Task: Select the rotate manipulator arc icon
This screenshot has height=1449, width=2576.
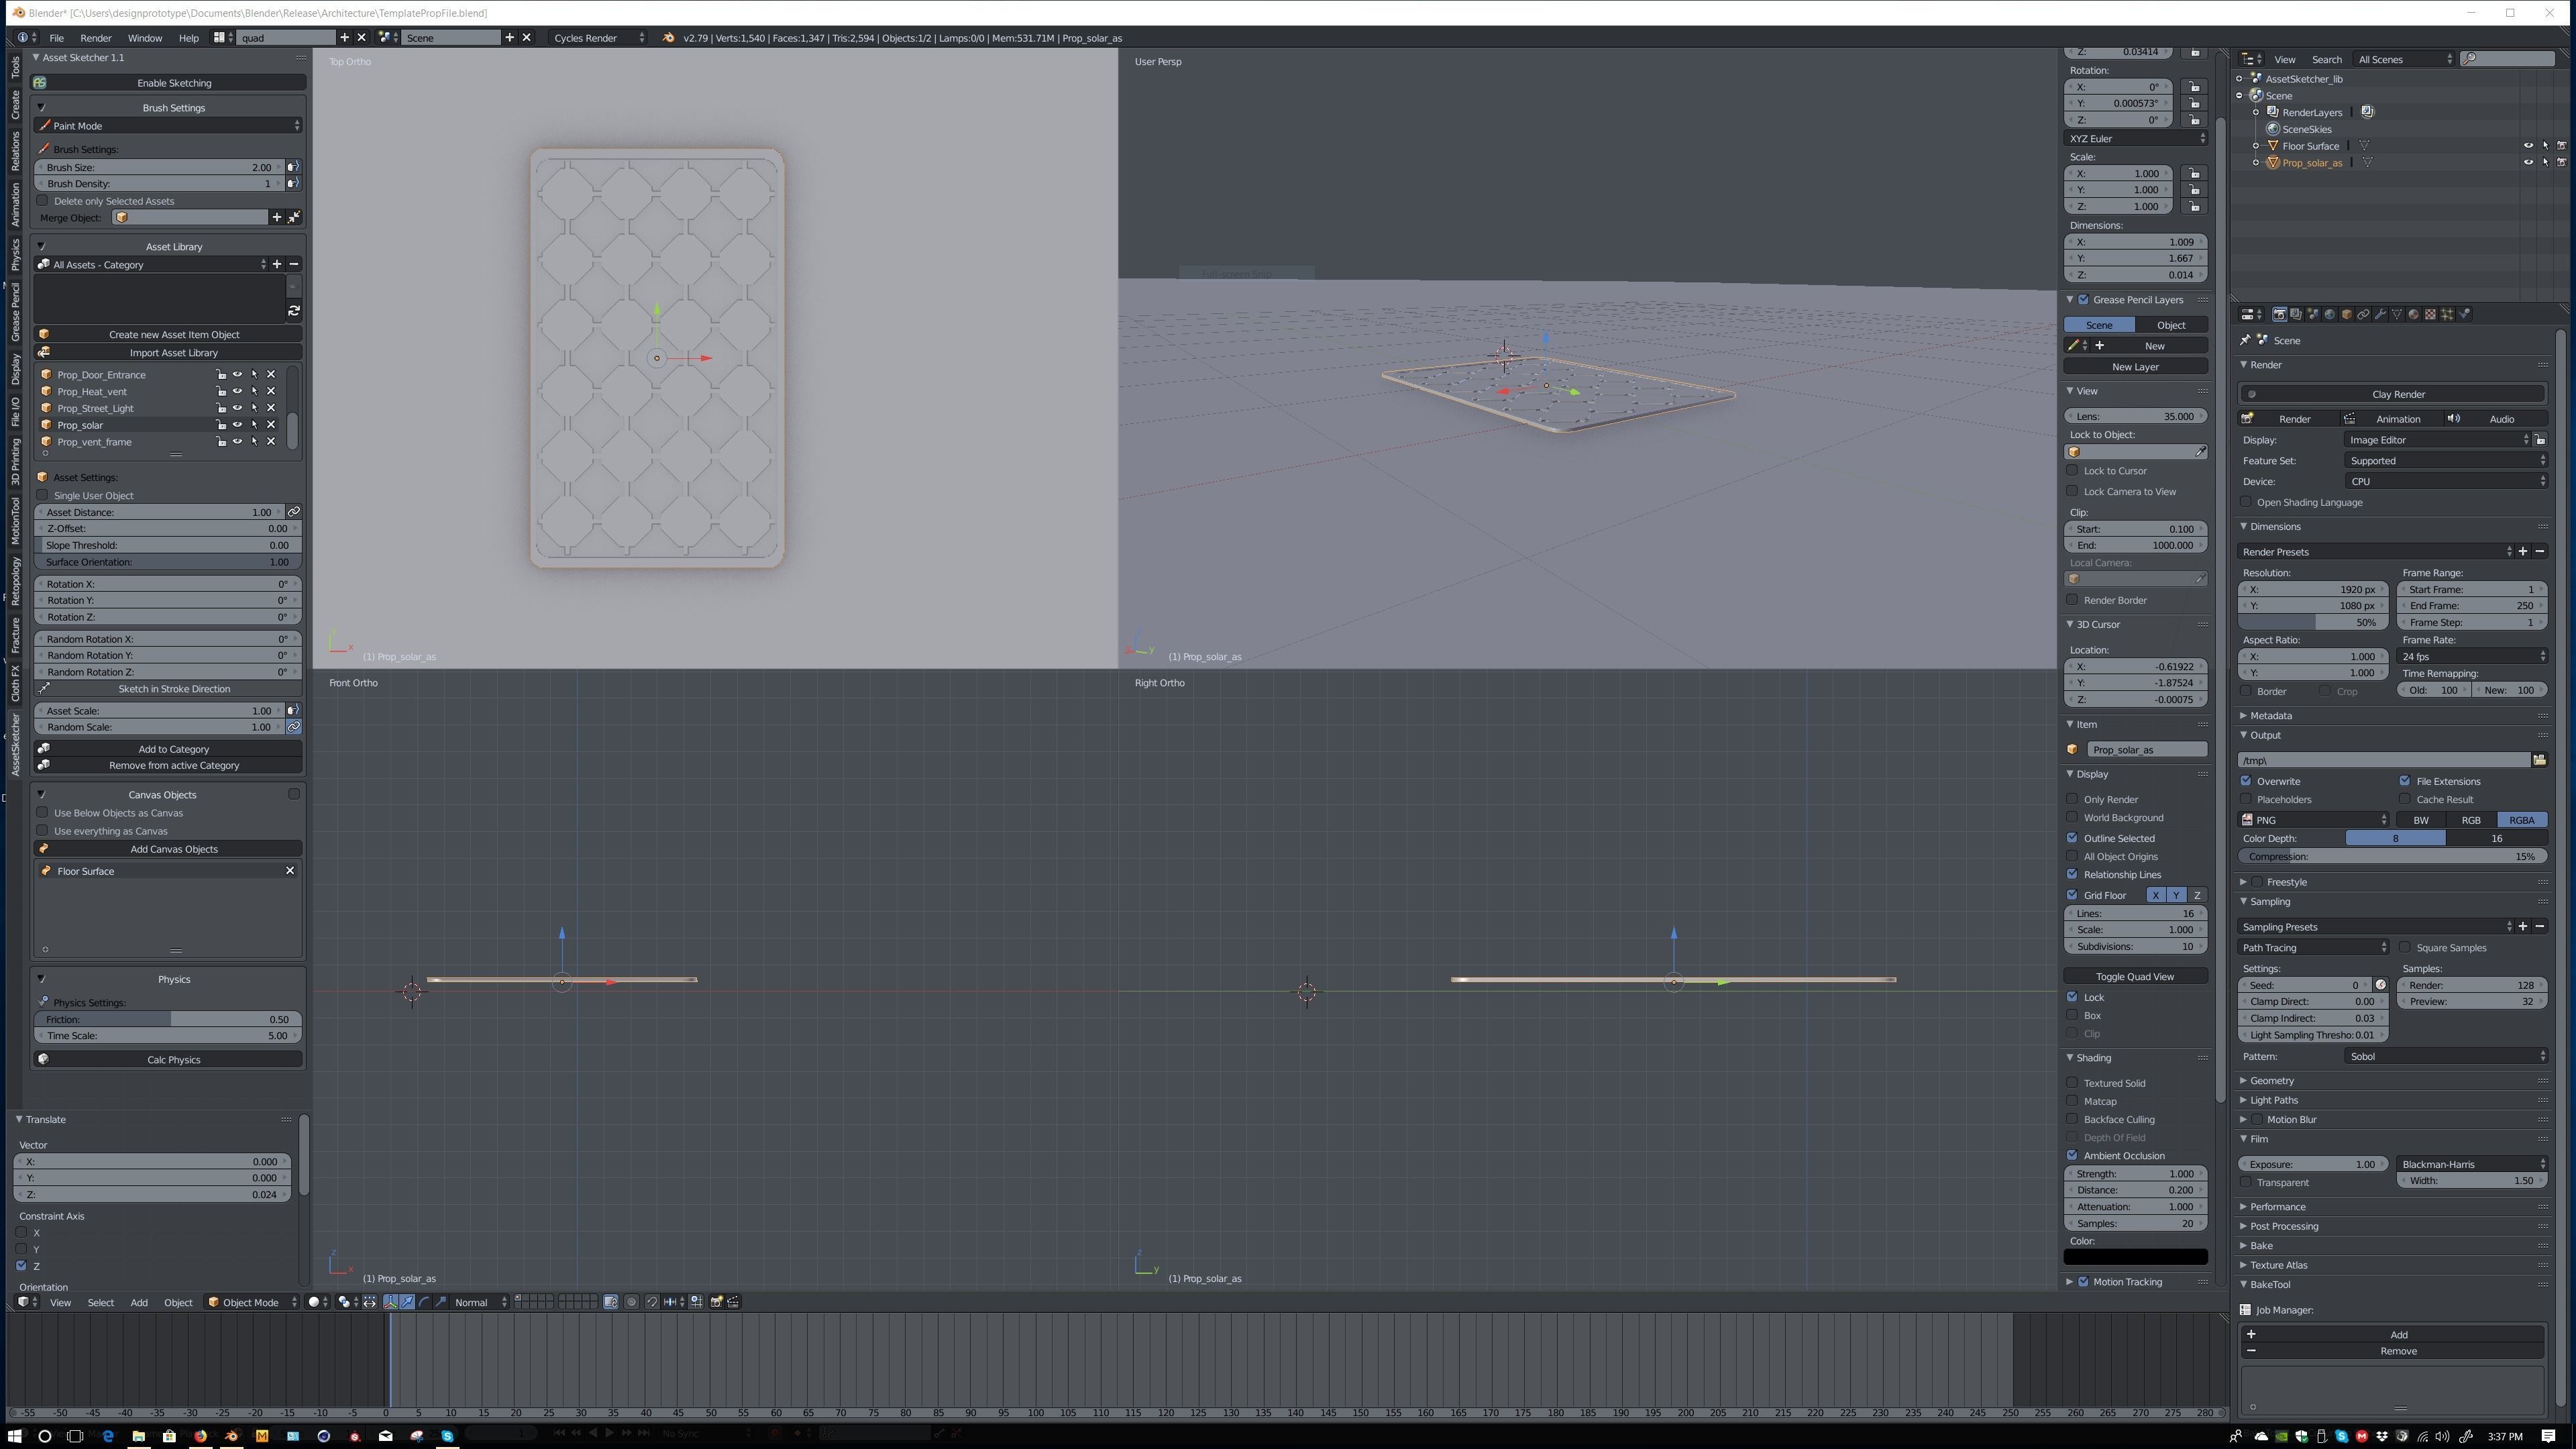Action: coord(424,1302)
